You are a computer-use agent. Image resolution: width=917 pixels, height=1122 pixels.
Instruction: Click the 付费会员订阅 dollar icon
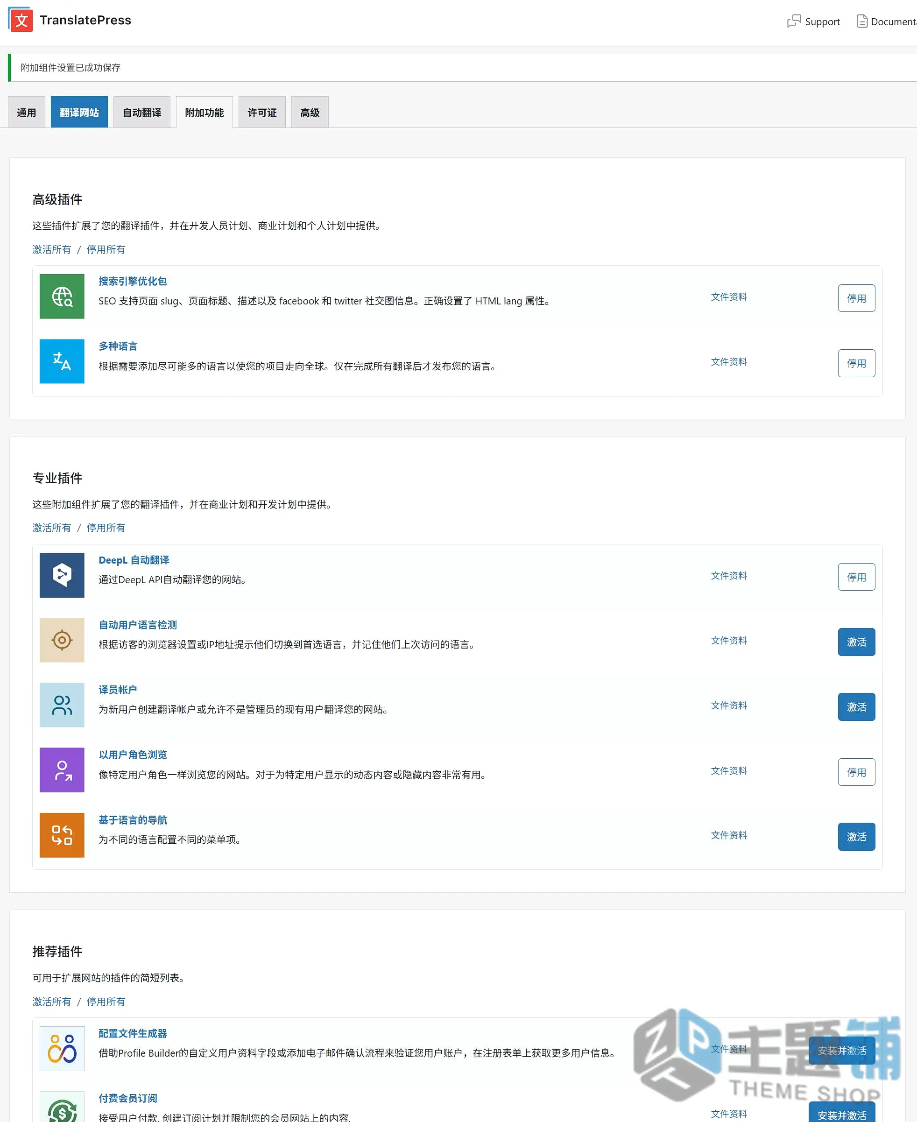[x=62, y=1107]
